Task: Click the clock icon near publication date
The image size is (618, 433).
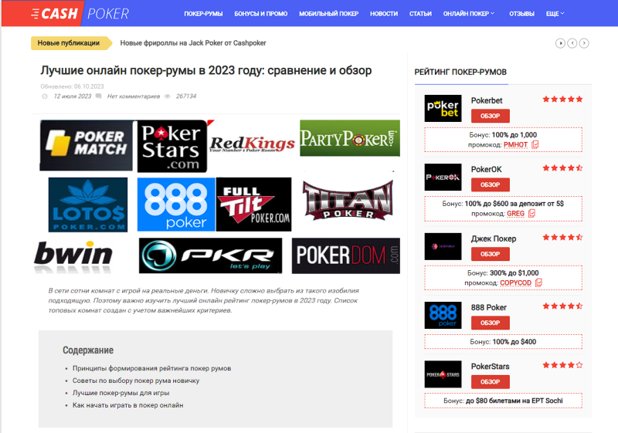Action: (x=45, y=96)
